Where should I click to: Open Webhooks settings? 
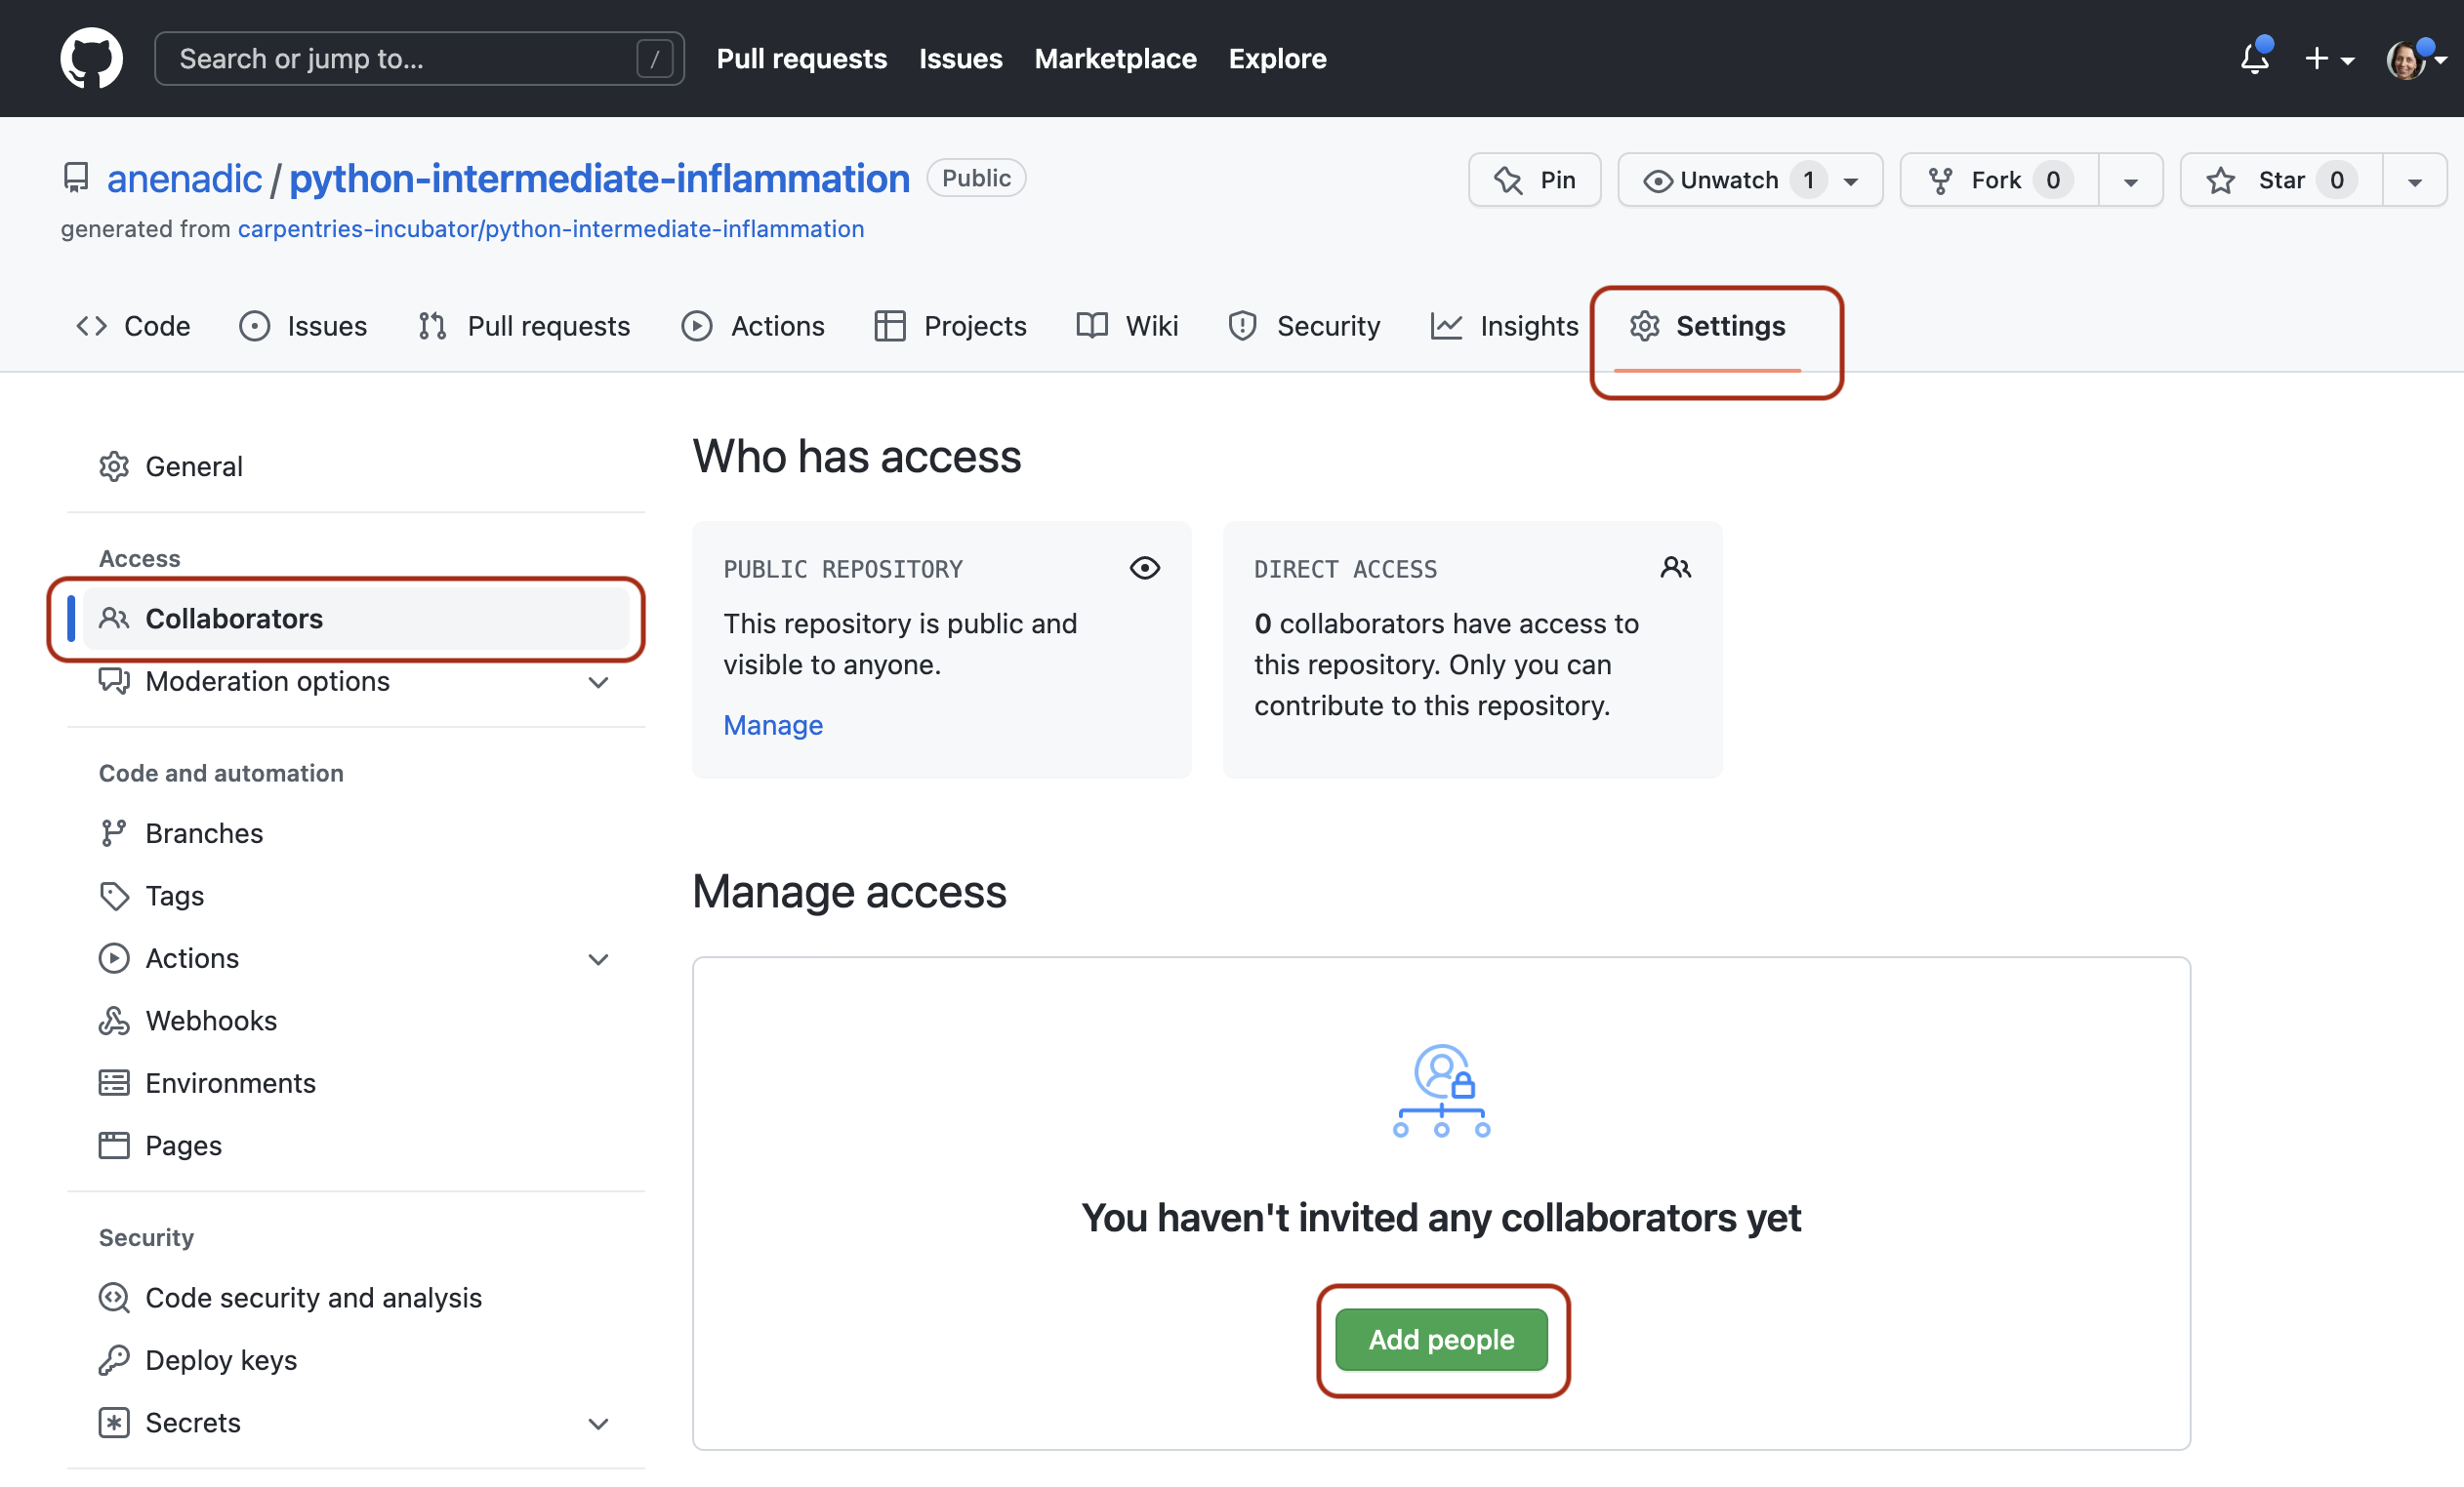212,1021
